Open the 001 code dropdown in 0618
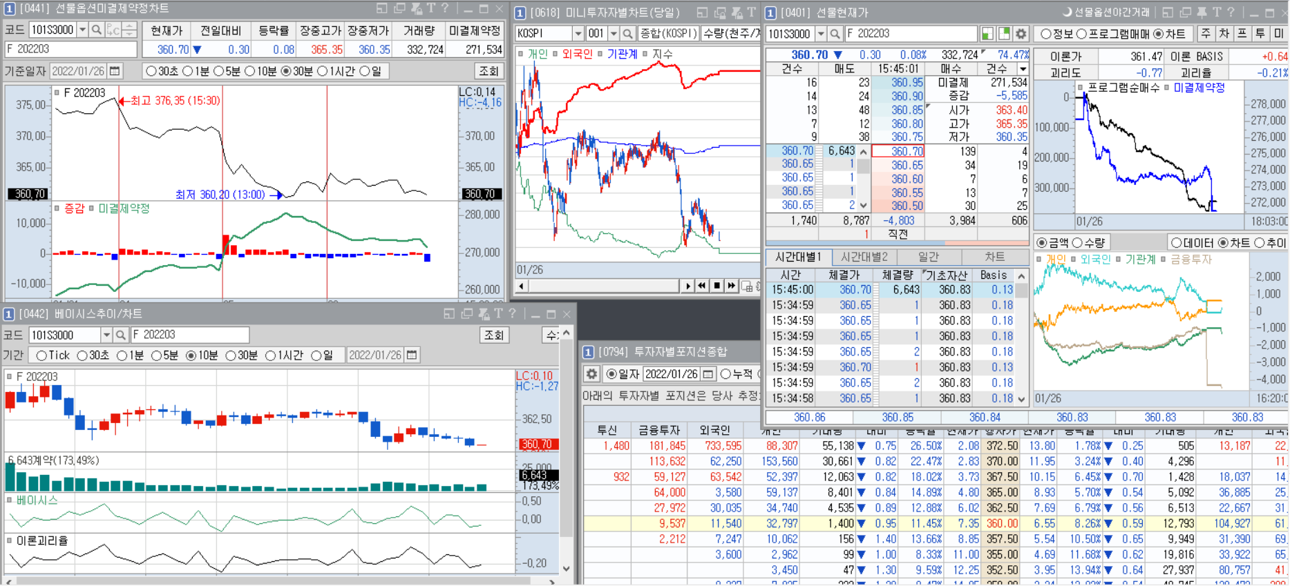Image resolution: width=1290 pixels, height=586 pixels. [613, 33]
